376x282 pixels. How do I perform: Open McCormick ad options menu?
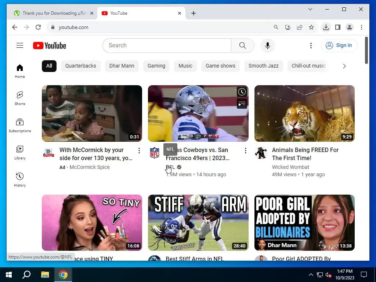[x=139, y=150]
